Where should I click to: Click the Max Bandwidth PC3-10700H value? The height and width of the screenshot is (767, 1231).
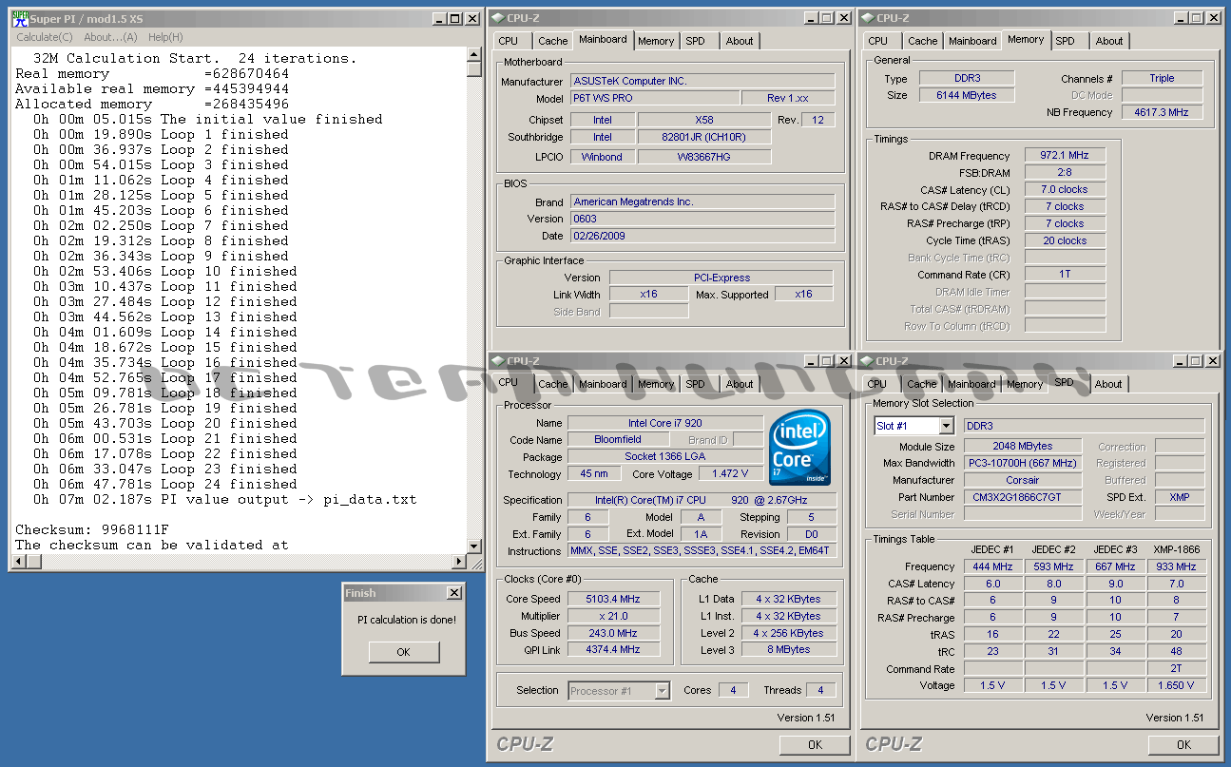(x=1023, y=463)
